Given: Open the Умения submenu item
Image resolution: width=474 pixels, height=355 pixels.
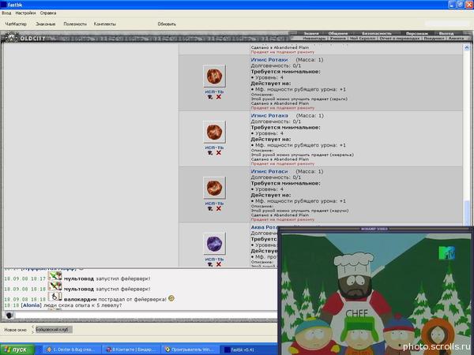Looking at the screenshot, I should coord(337,39).
